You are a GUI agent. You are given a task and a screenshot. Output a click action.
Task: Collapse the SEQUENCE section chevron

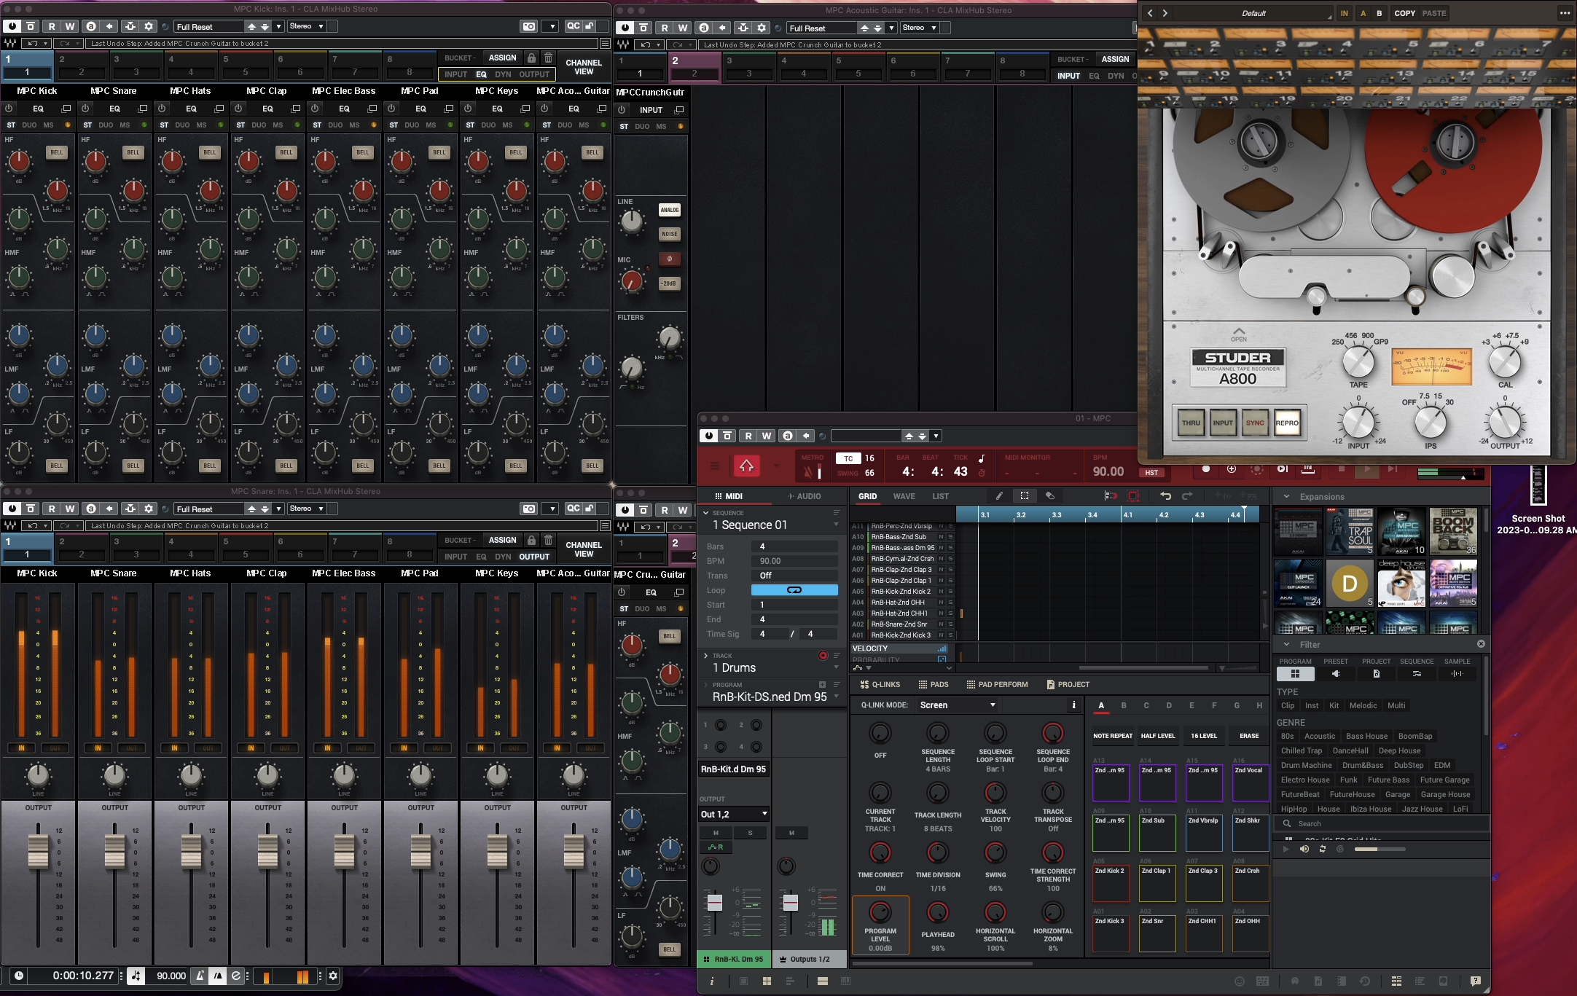point(705,513)
